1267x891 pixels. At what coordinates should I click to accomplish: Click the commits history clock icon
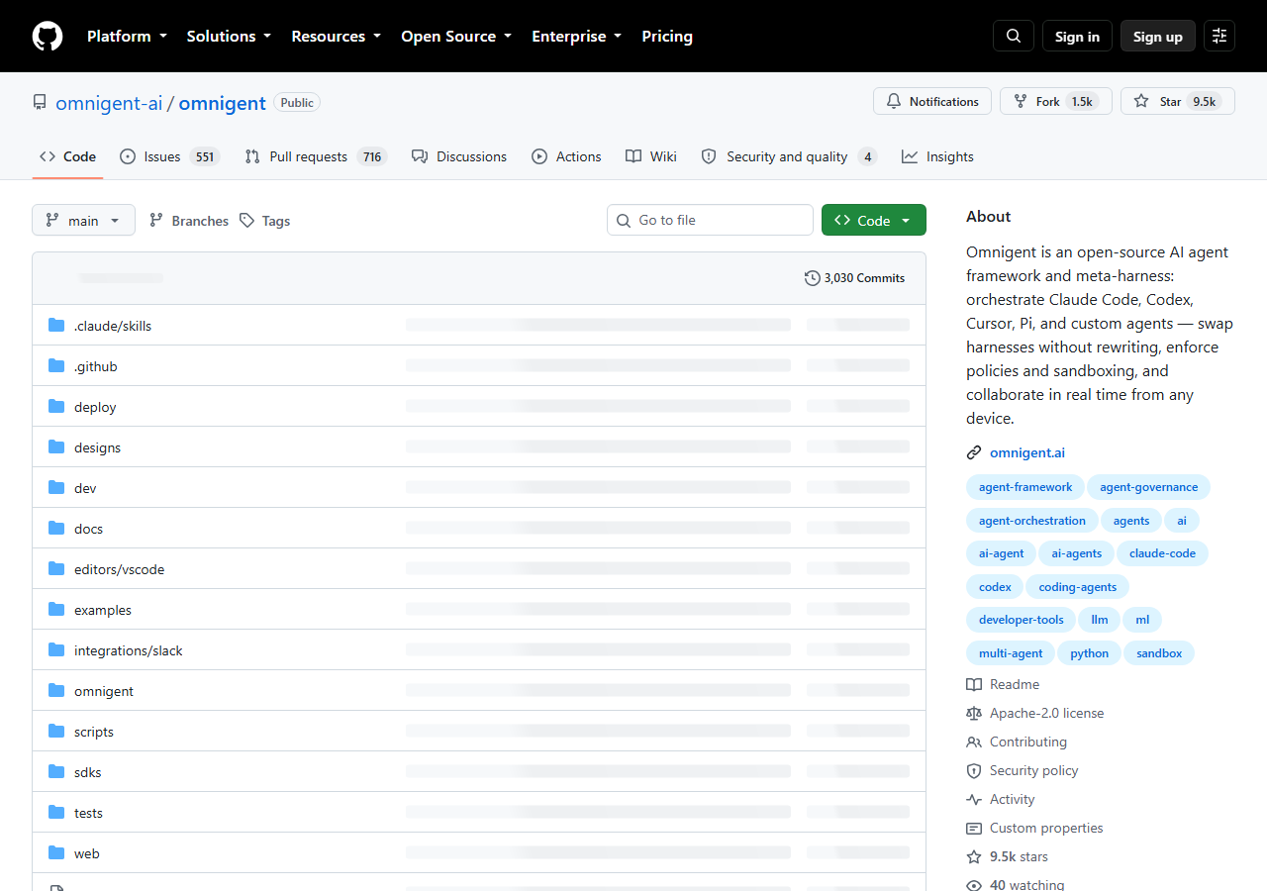(x=813, y=278)
